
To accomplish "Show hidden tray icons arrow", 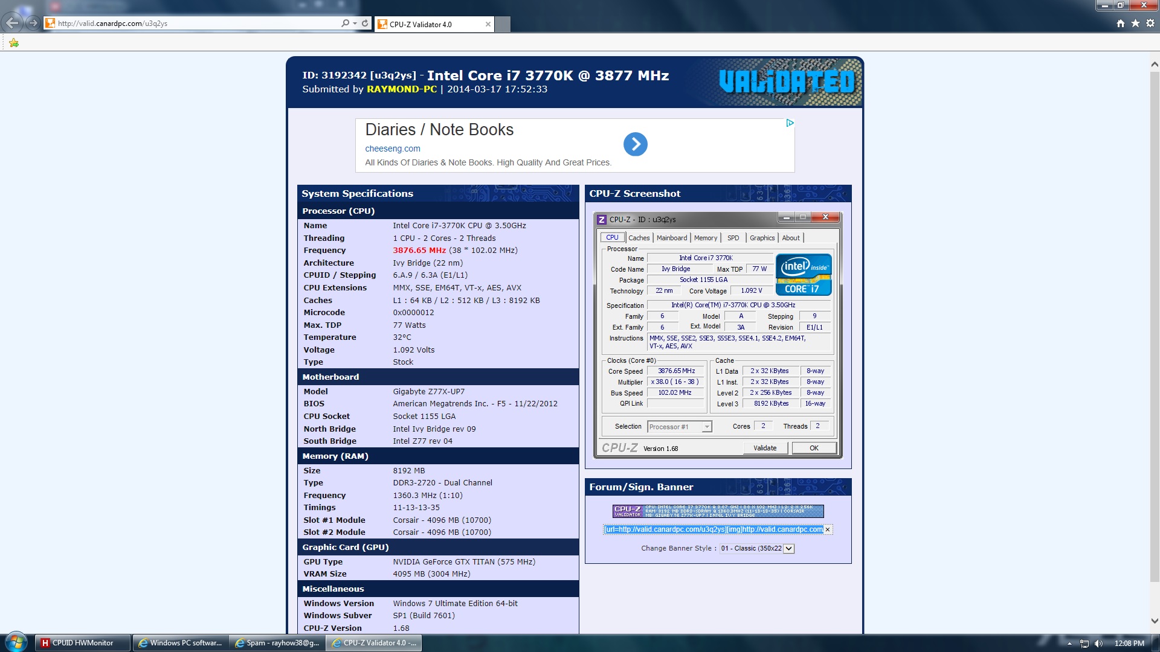I will point(1069,644).
